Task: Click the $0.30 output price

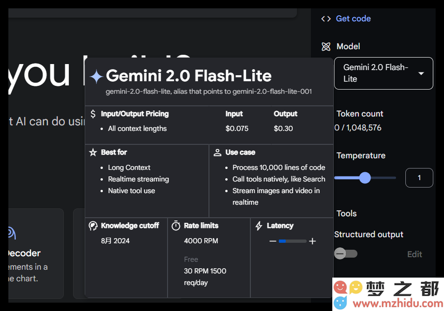Action: pos(283,129)
